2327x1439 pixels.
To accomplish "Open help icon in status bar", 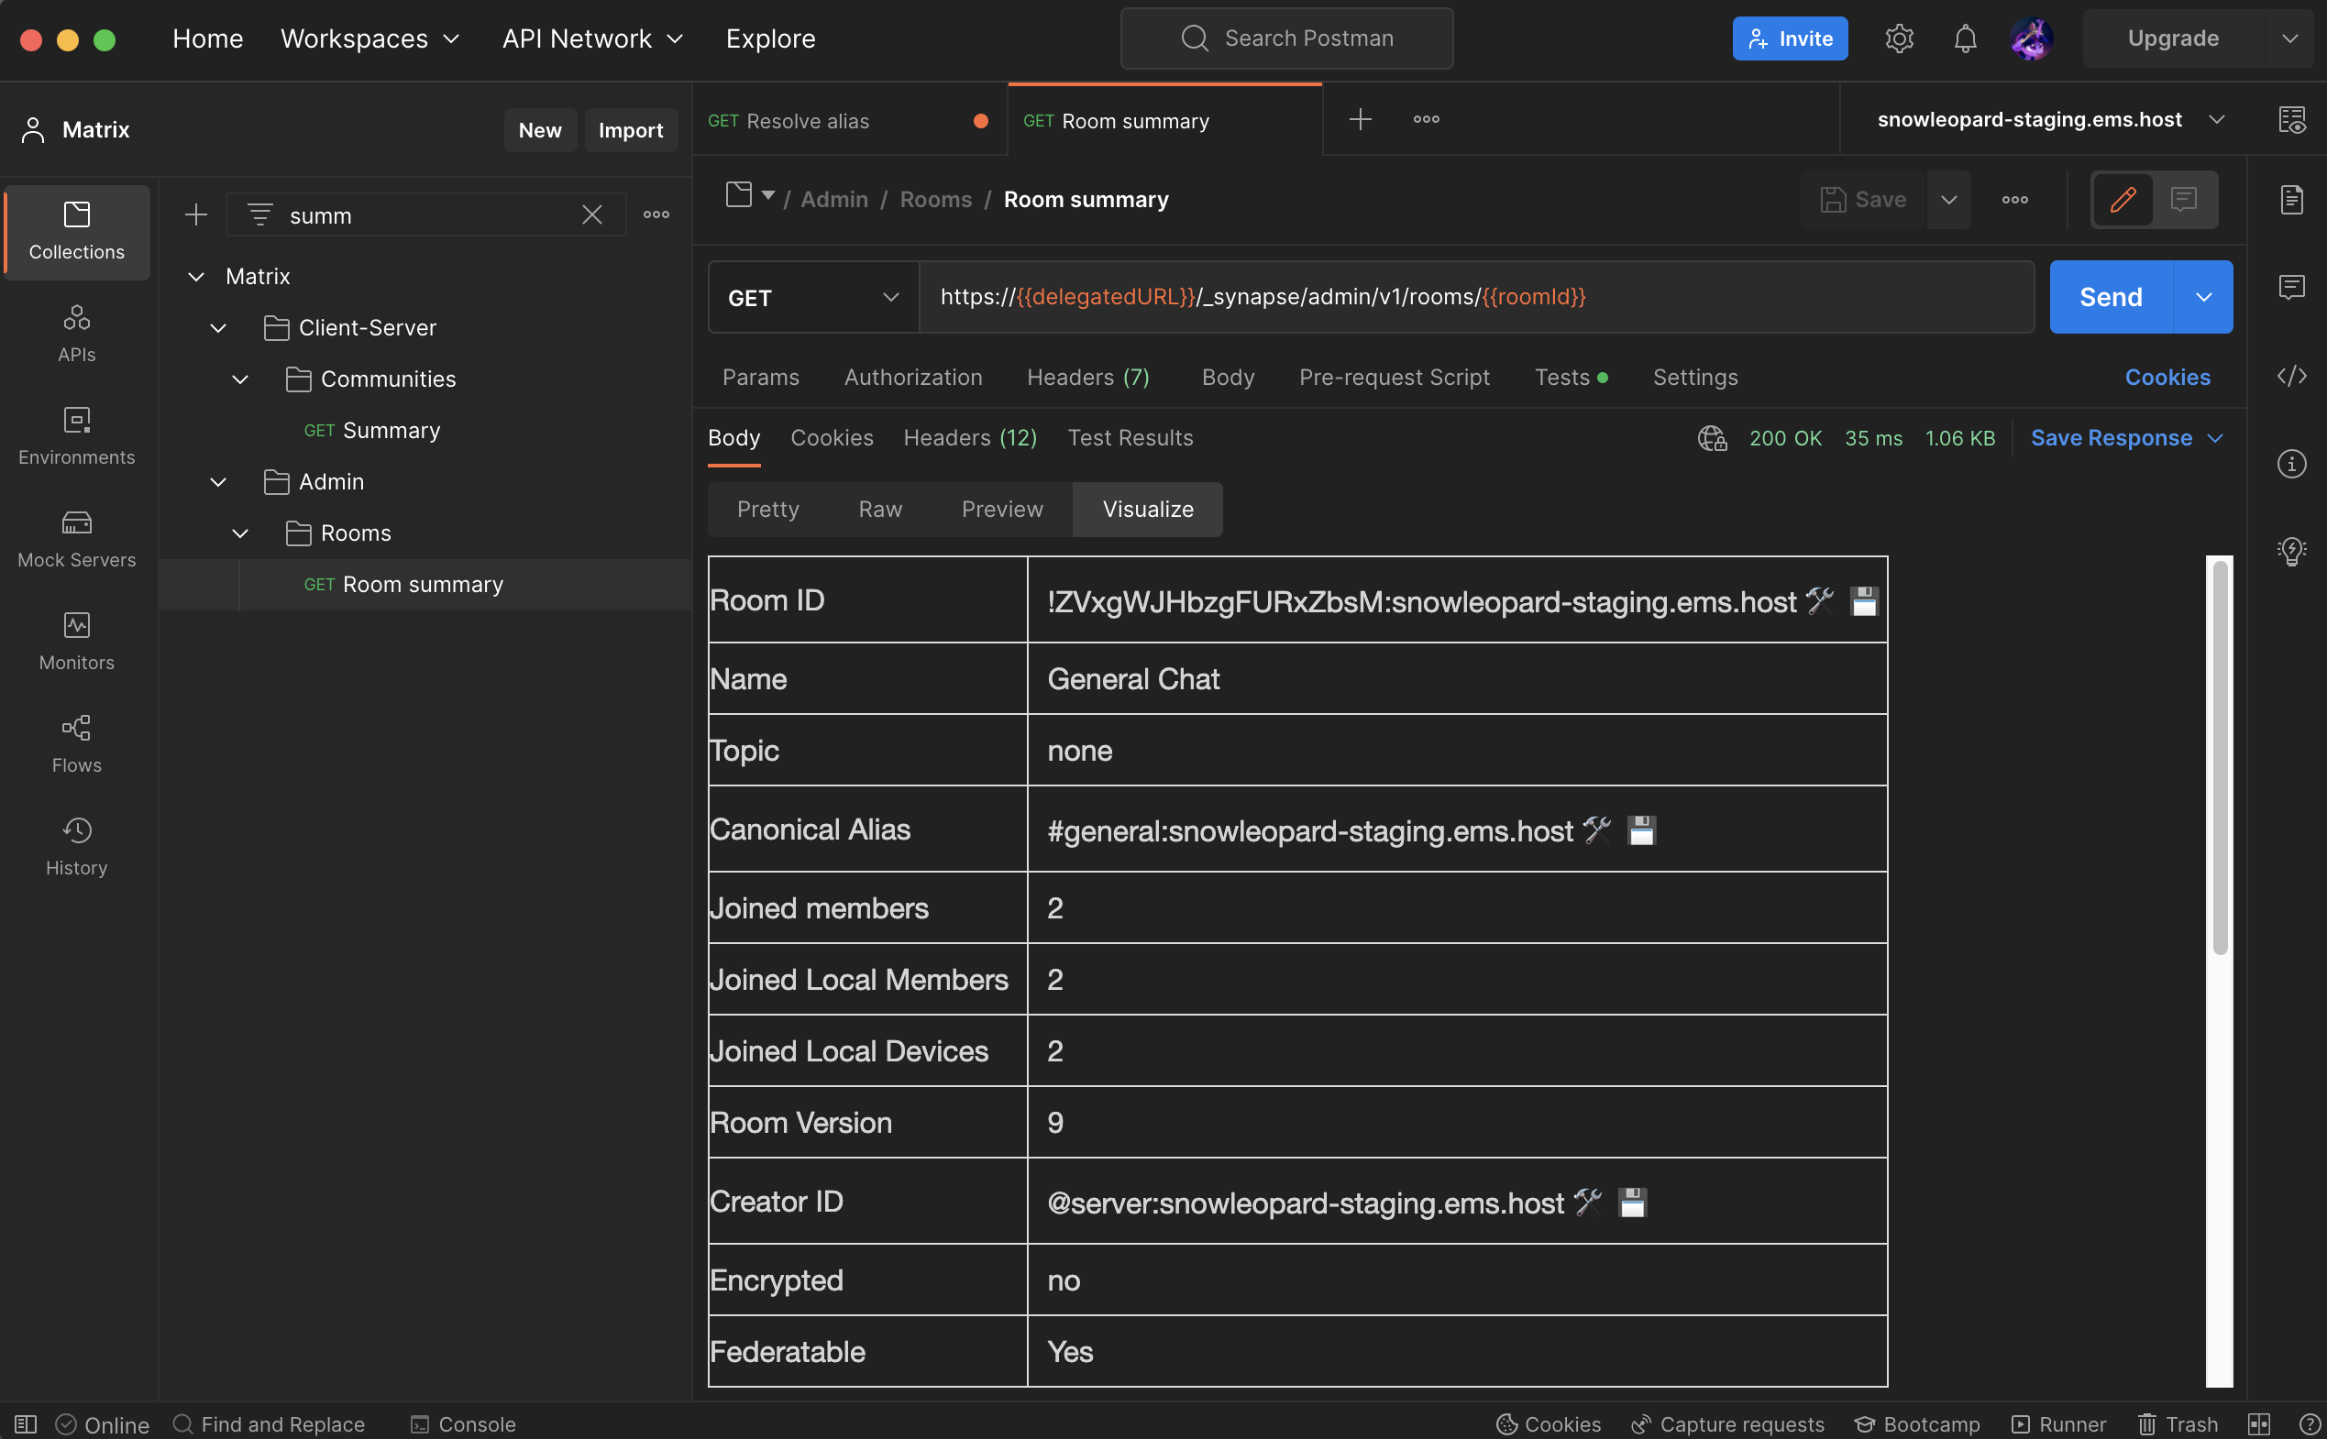I will point(2309,1423).
